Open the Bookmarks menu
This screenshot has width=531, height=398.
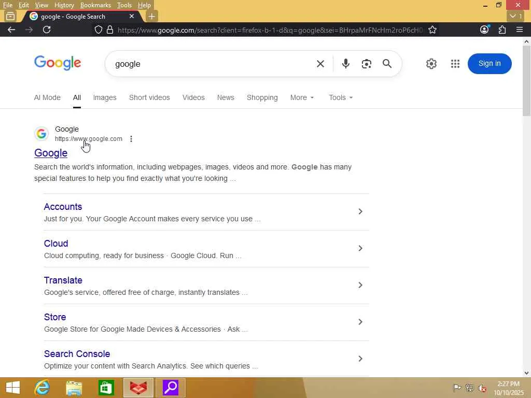coord(95,5)
